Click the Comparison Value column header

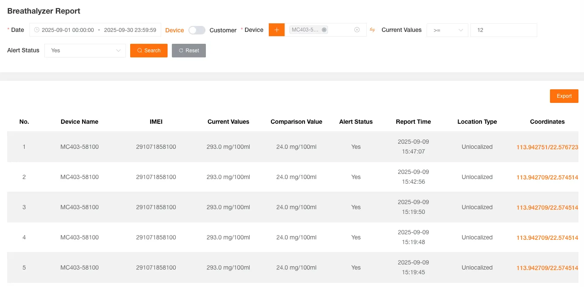click(296, 122)
